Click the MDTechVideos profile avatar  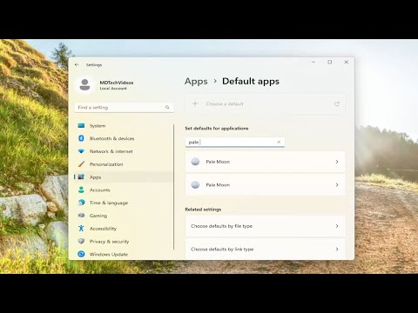[84, 85]
